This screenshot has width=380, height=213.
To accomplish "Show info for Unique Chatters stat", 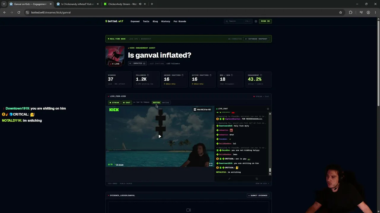I will pos(182,75).
